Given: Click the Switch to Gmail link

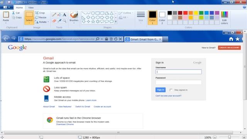Looking at the screenshot, I should pos(83,107).
